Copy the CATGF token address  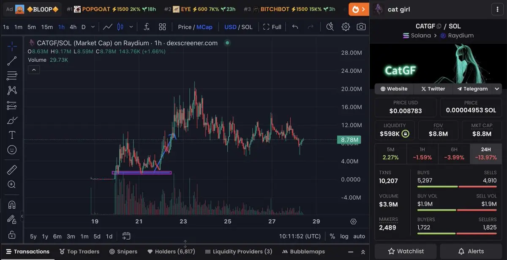click(x=439, y=26)
